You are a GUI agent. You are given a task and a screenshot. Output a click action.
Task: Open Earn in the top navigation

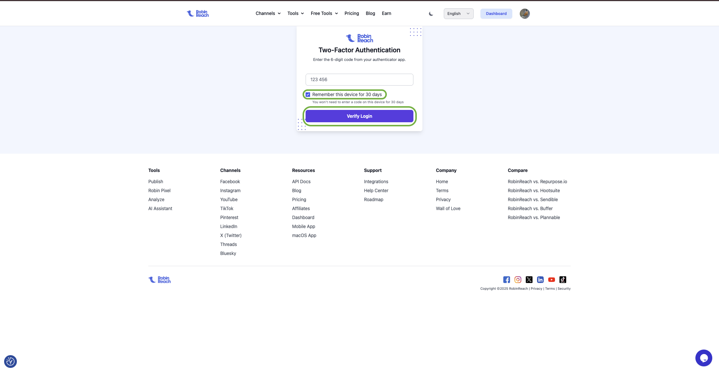click(386, 13)
